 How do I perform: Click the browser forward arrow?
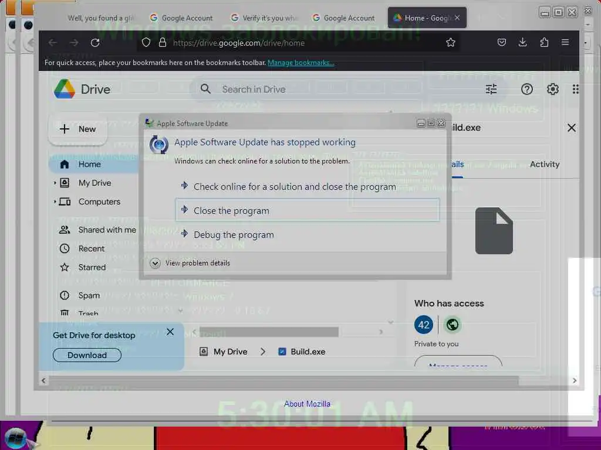coord(74,42)
